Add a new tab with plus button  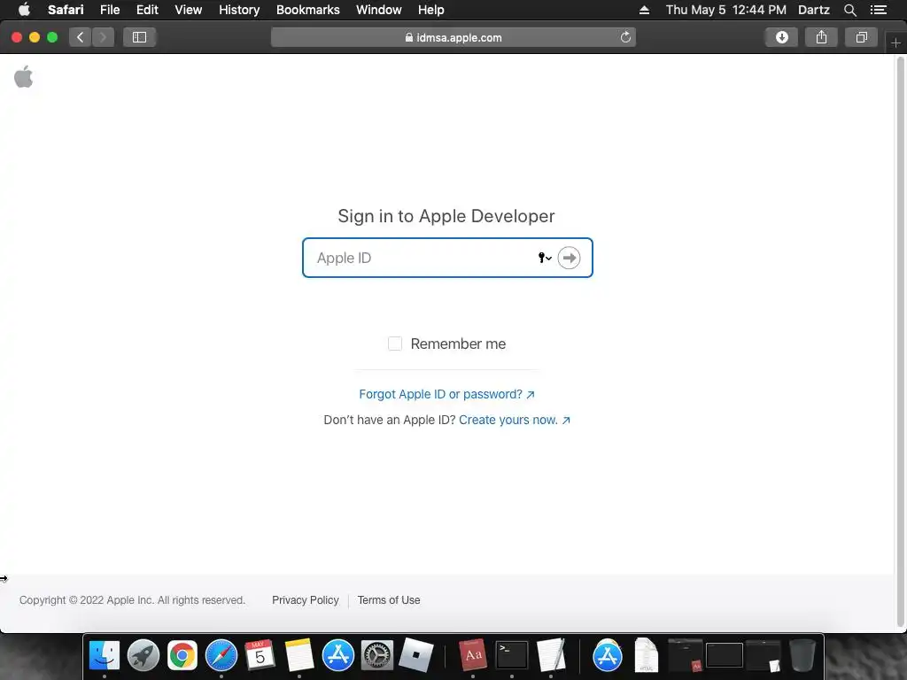pyautogui.click(x=896, y=43)
